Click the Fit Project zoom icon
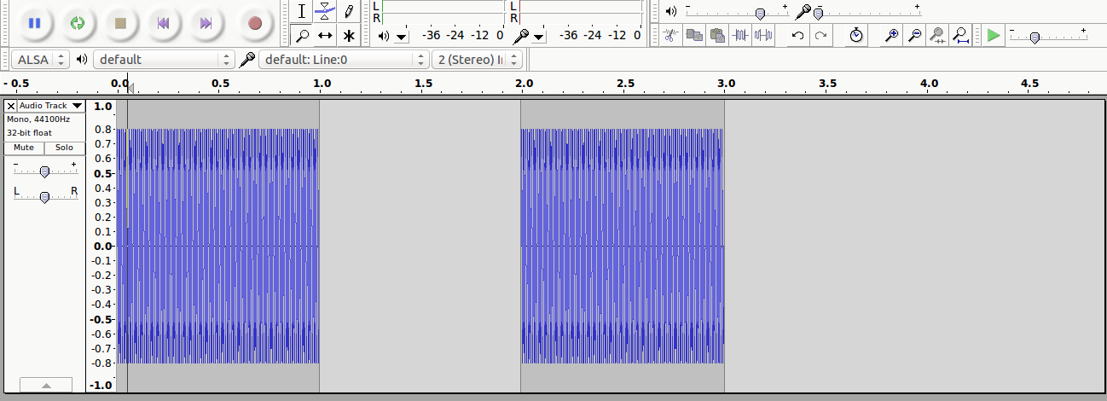The height and width of the screenshot is (401, 1107). tap(960, 36)
